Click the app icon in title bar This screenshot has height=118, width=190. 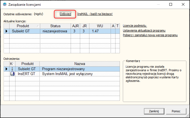(5, 4)
